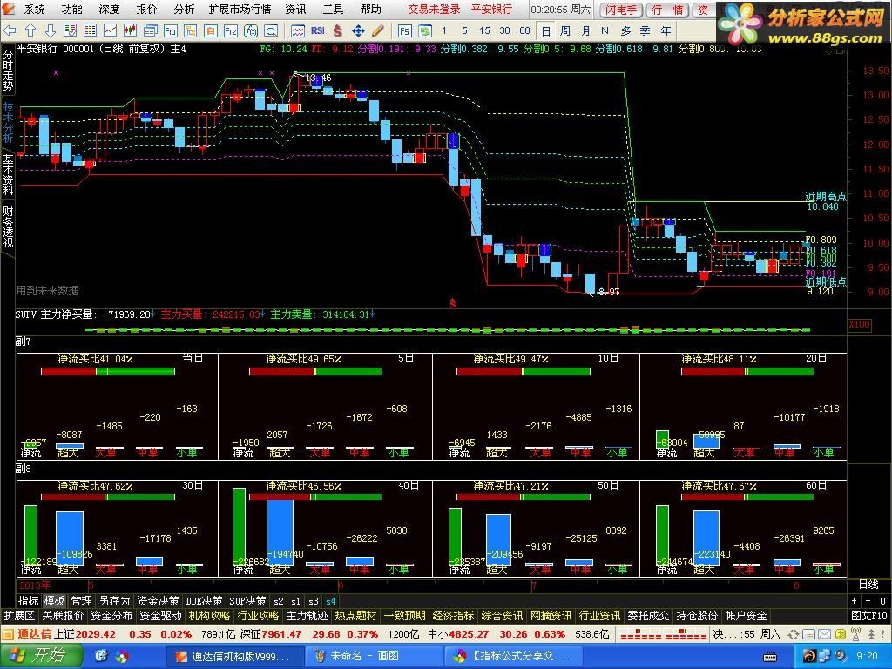
Task: Click 交易未登录 trade login link
Action: point(434,9)
